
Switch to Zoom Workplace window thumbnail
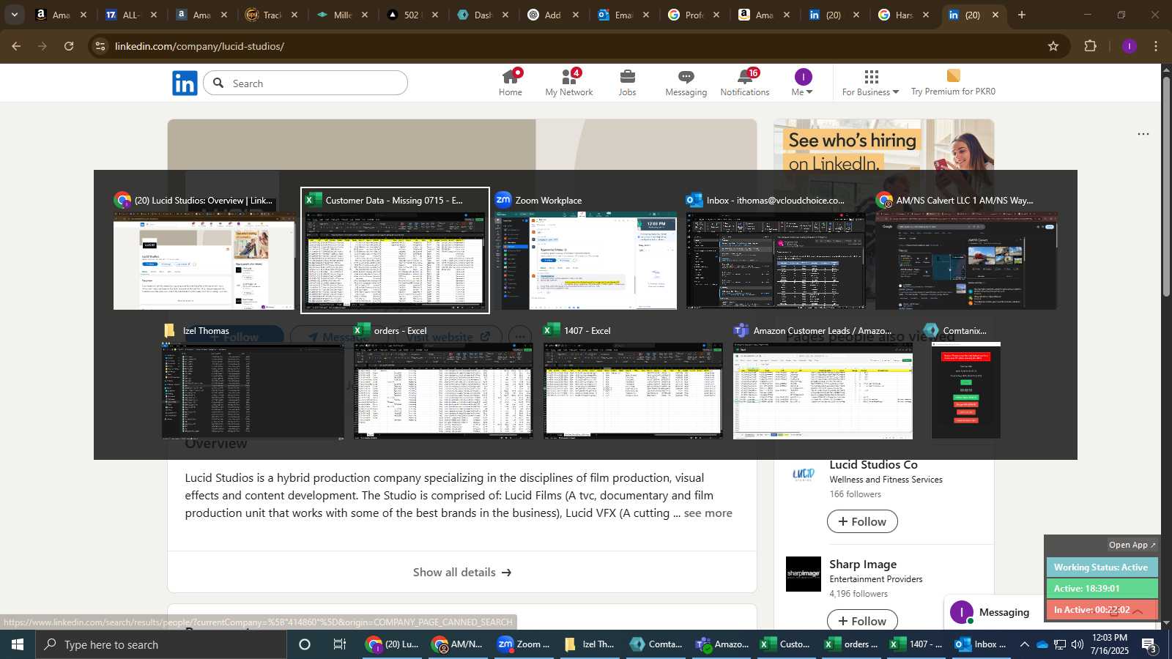(x=586, y=250)
